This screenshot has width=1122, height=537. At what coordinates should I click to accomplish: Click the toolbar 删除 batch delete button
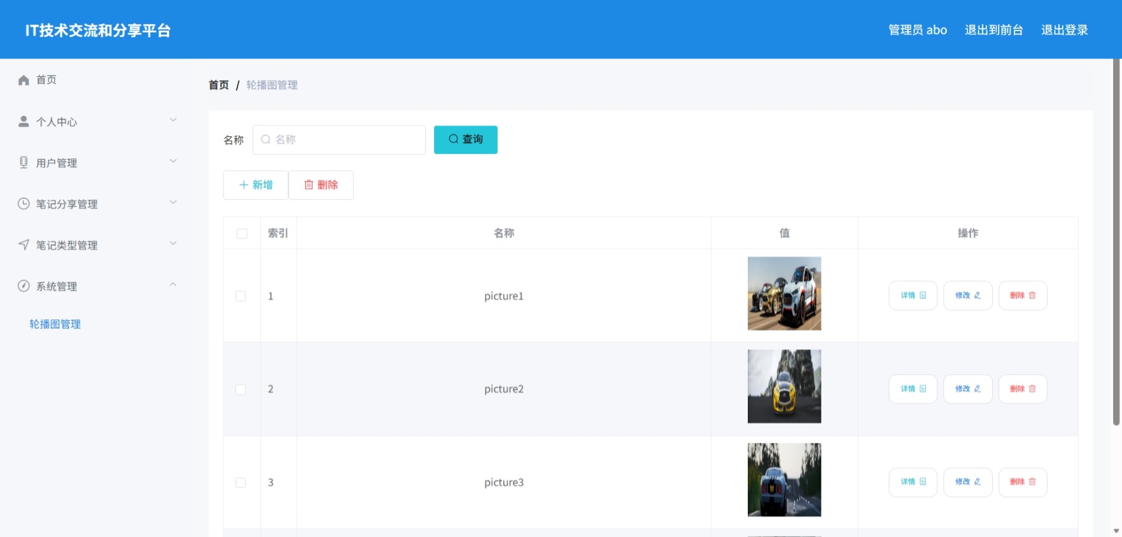pos(321,185)
